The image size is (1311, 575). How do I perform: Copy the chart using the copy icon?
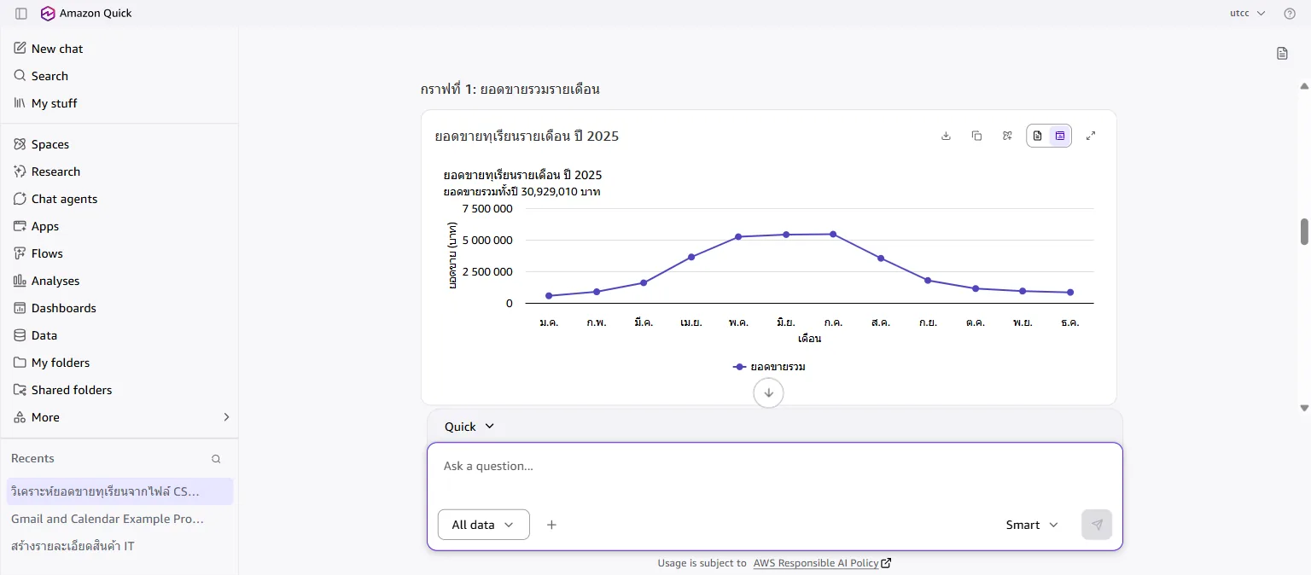976,136
